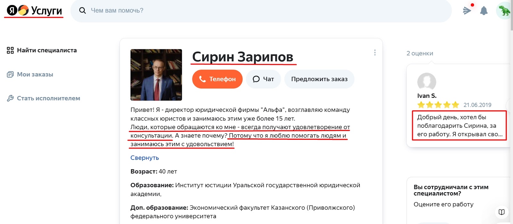Screen dimensions: 513x224
Task: Select the grid icon next to Найти специалиста
Action: click(10, 50)
